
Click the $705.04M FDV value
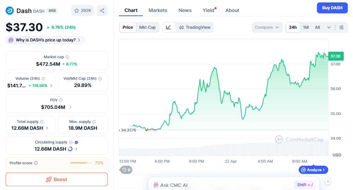click(x=53, y=107)
